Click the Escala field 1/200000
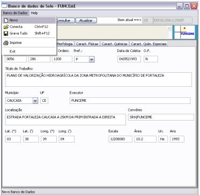This screenshot has width=200, height=195. (x=120, y=139)
